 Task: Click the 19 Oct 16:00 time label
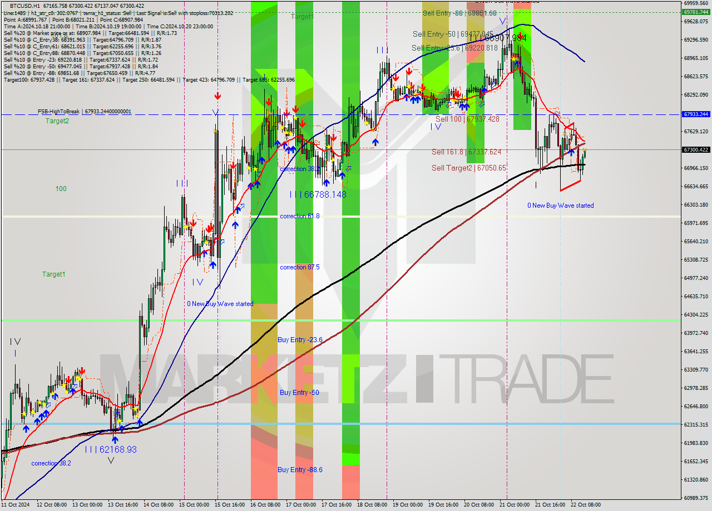[443, 505]
